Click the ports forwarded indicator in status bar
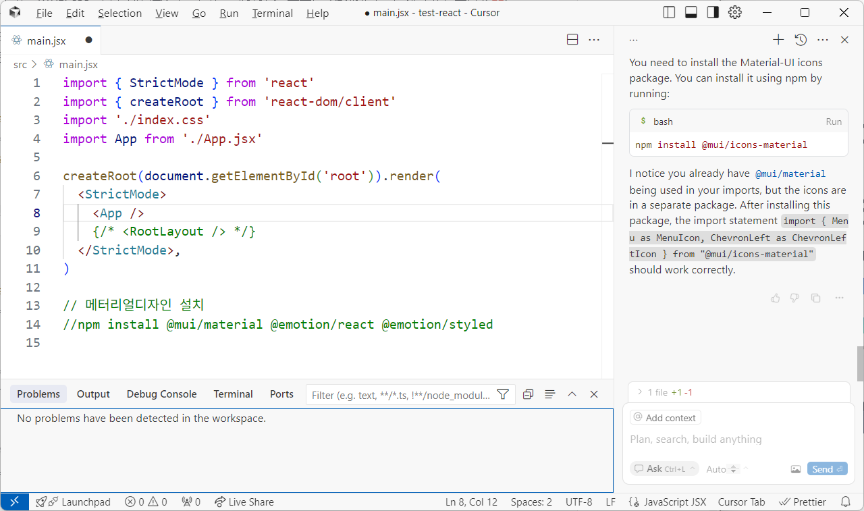The width and height of the screenshot is (864, 511). point(191,502)
